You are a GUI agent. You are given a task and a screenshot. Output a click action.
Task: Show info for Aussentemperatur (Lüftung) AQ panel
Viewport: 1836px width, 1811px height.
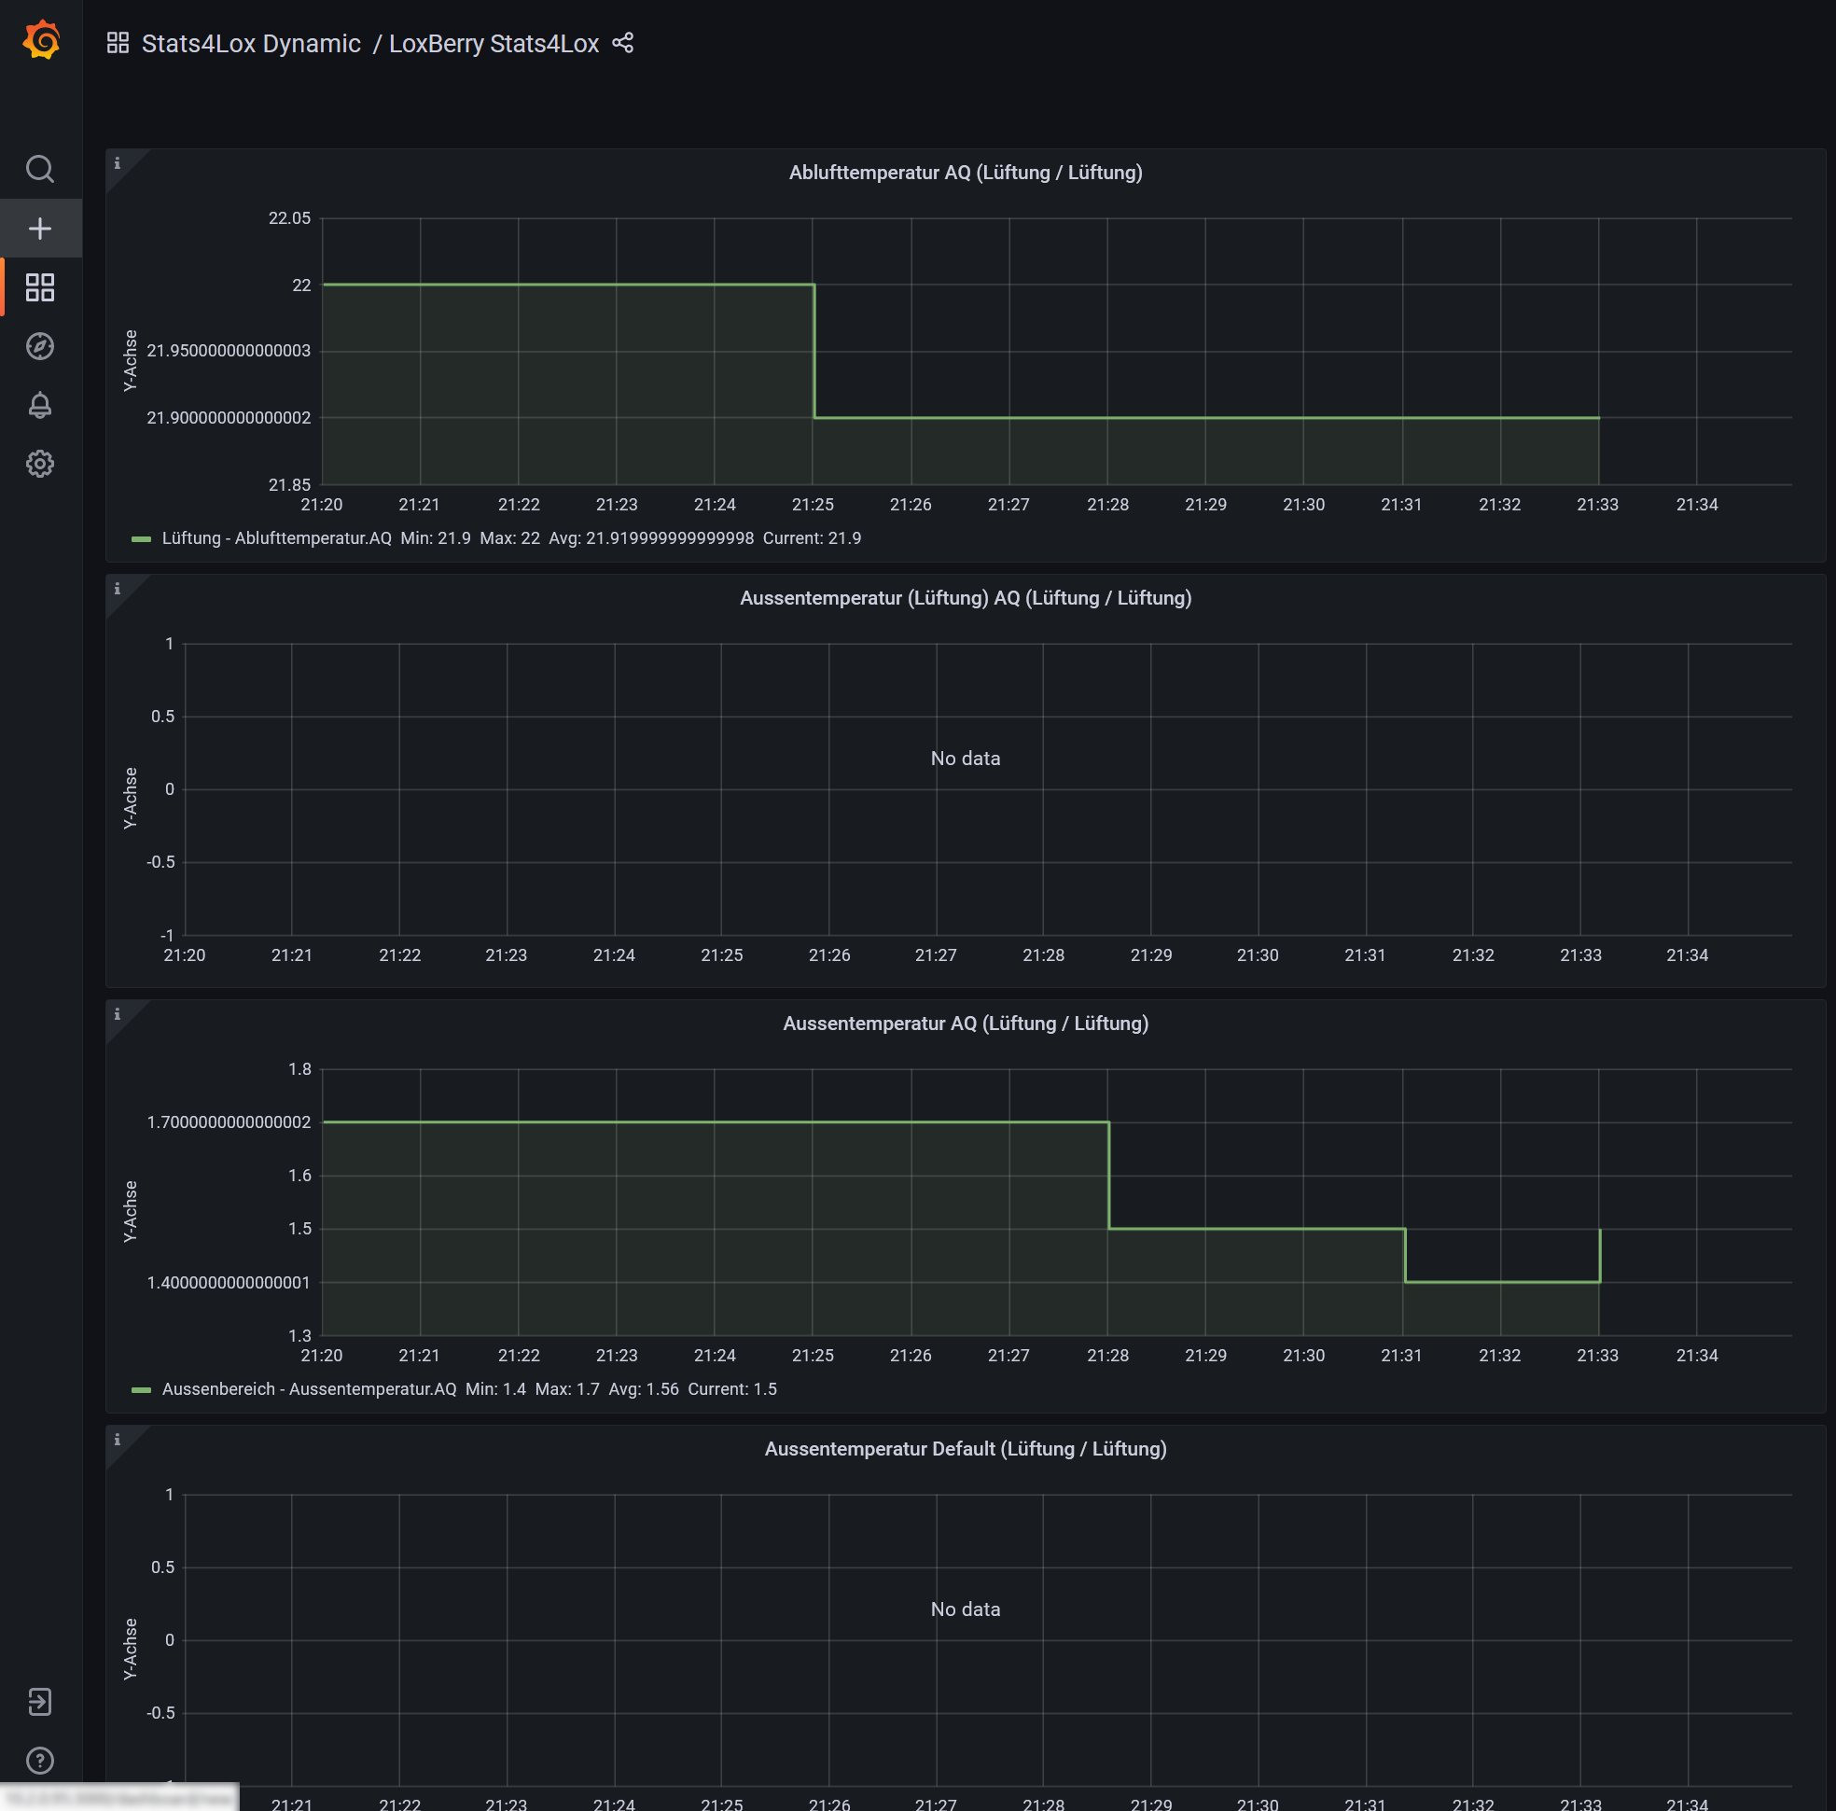(118, 590)
